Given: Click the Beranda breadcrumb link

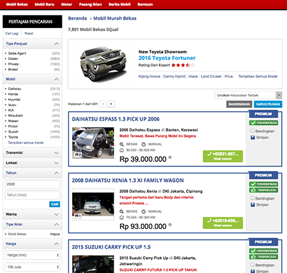Looking at the screenshot, I should pos(77,18).
